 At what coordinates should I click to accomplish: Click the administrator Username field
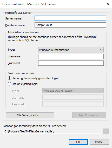(x=71, y=56)
